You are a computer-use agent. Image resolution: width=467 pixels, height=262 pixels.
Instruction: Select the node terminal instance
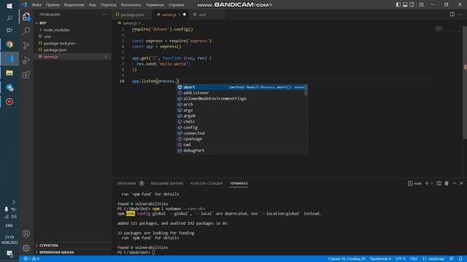[415, 183]
